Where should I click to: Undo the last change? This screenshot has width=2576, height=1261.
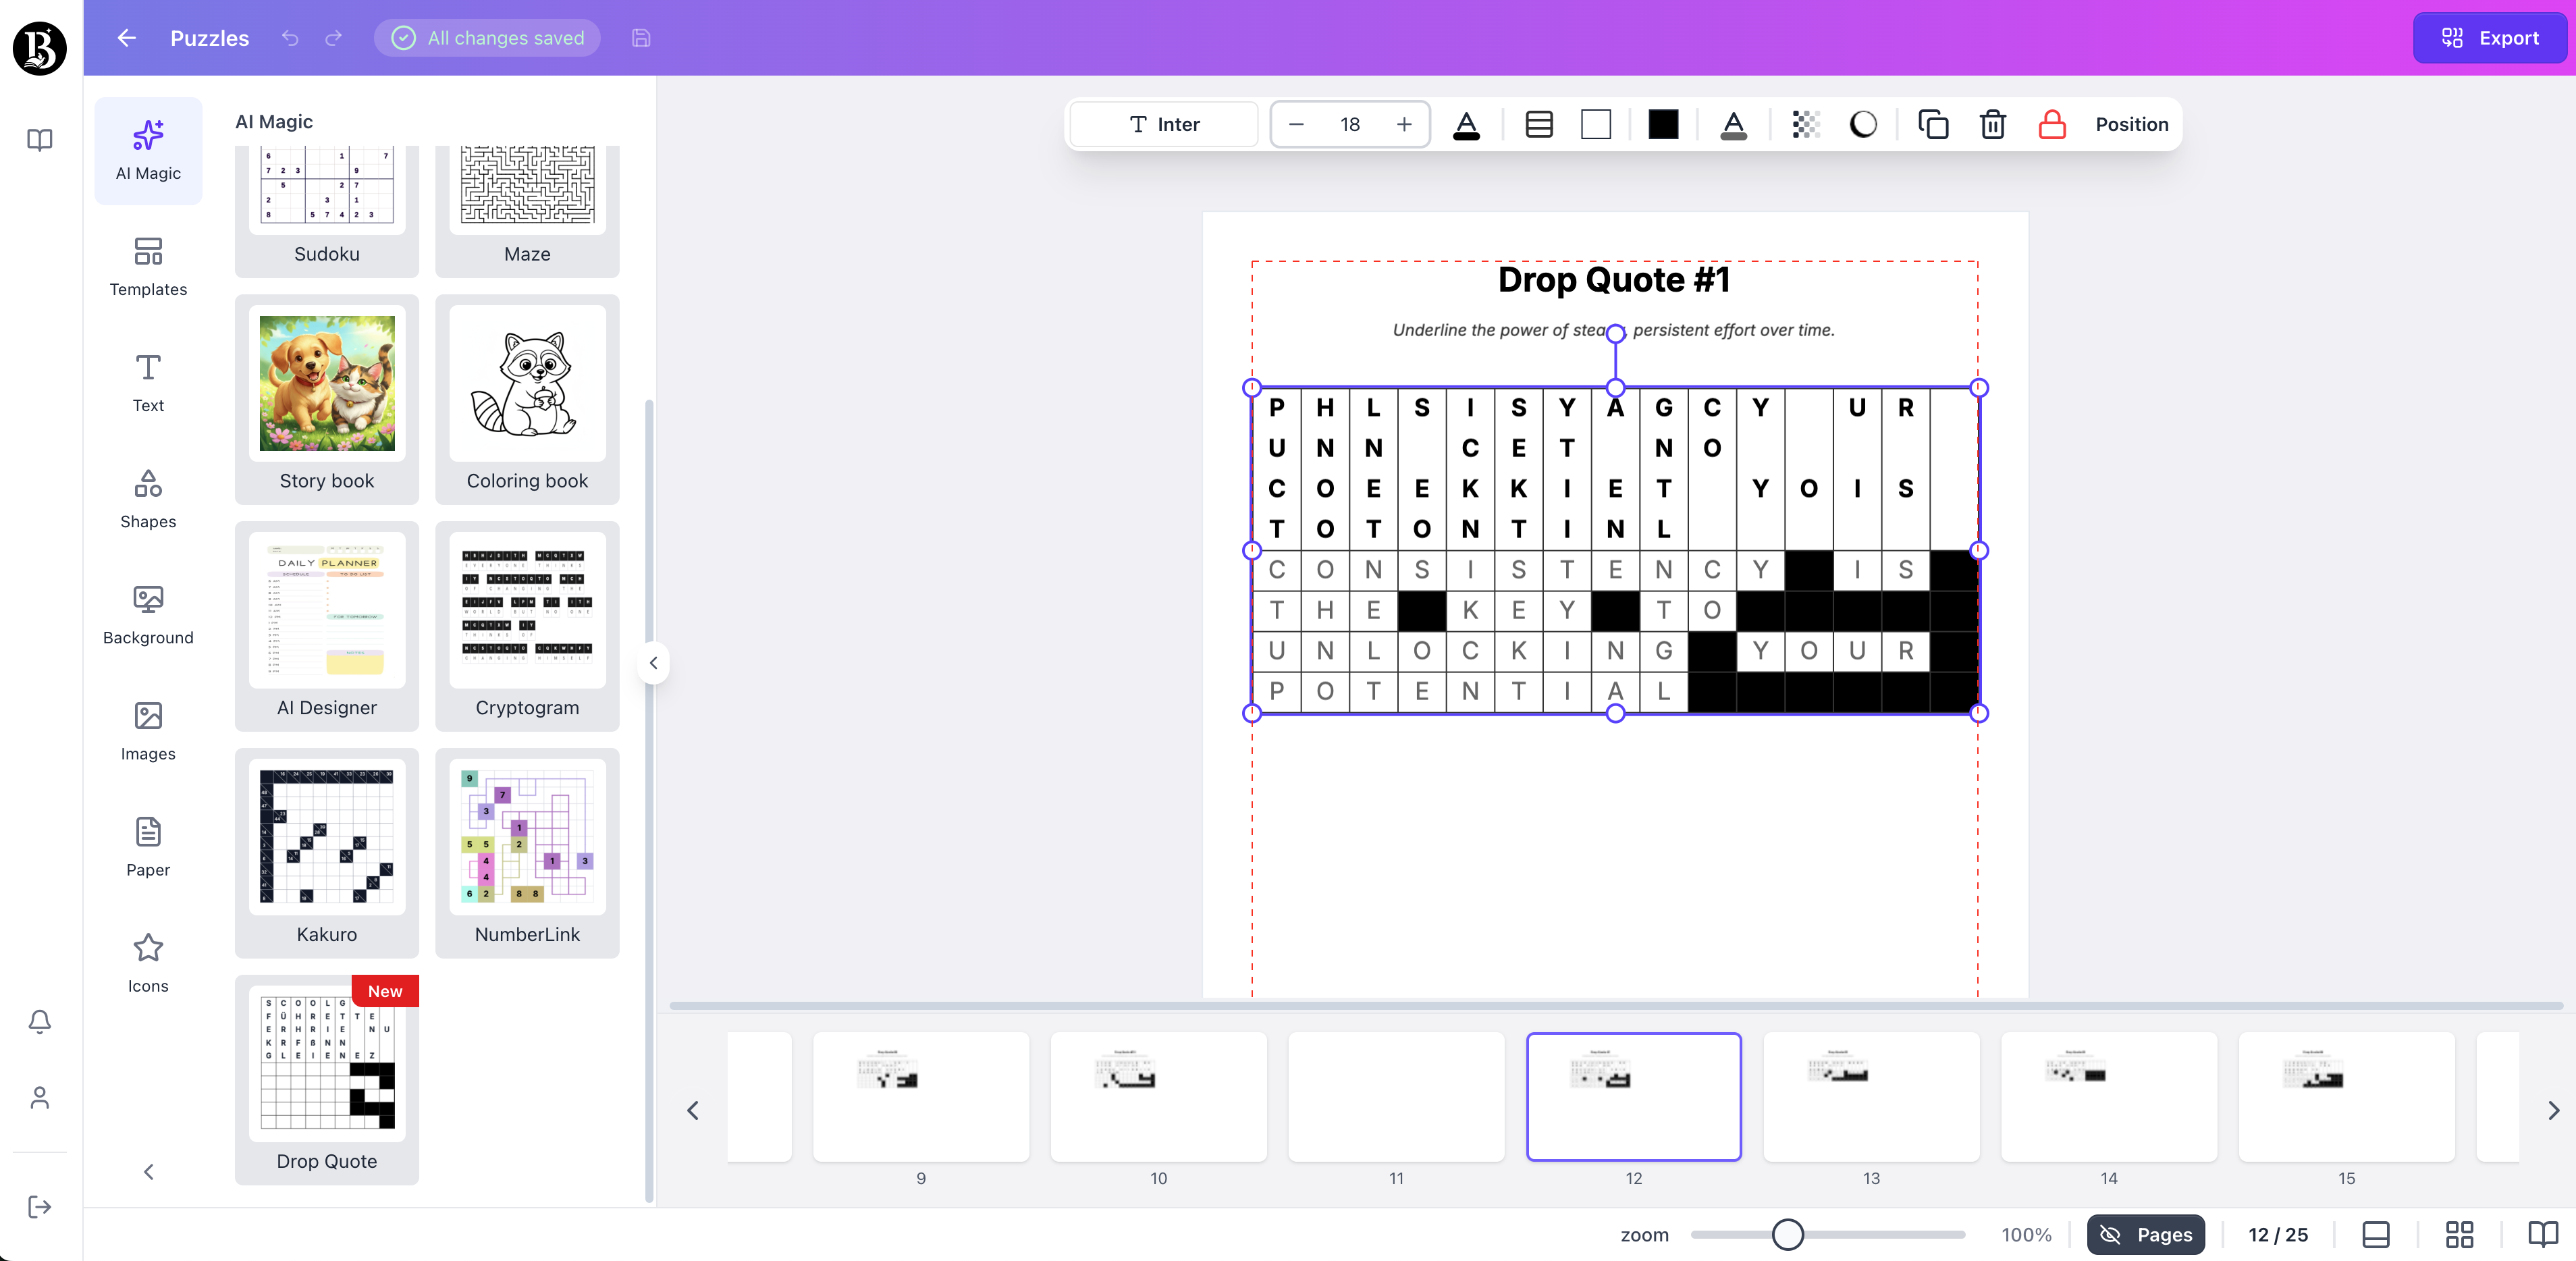(289, 38)
